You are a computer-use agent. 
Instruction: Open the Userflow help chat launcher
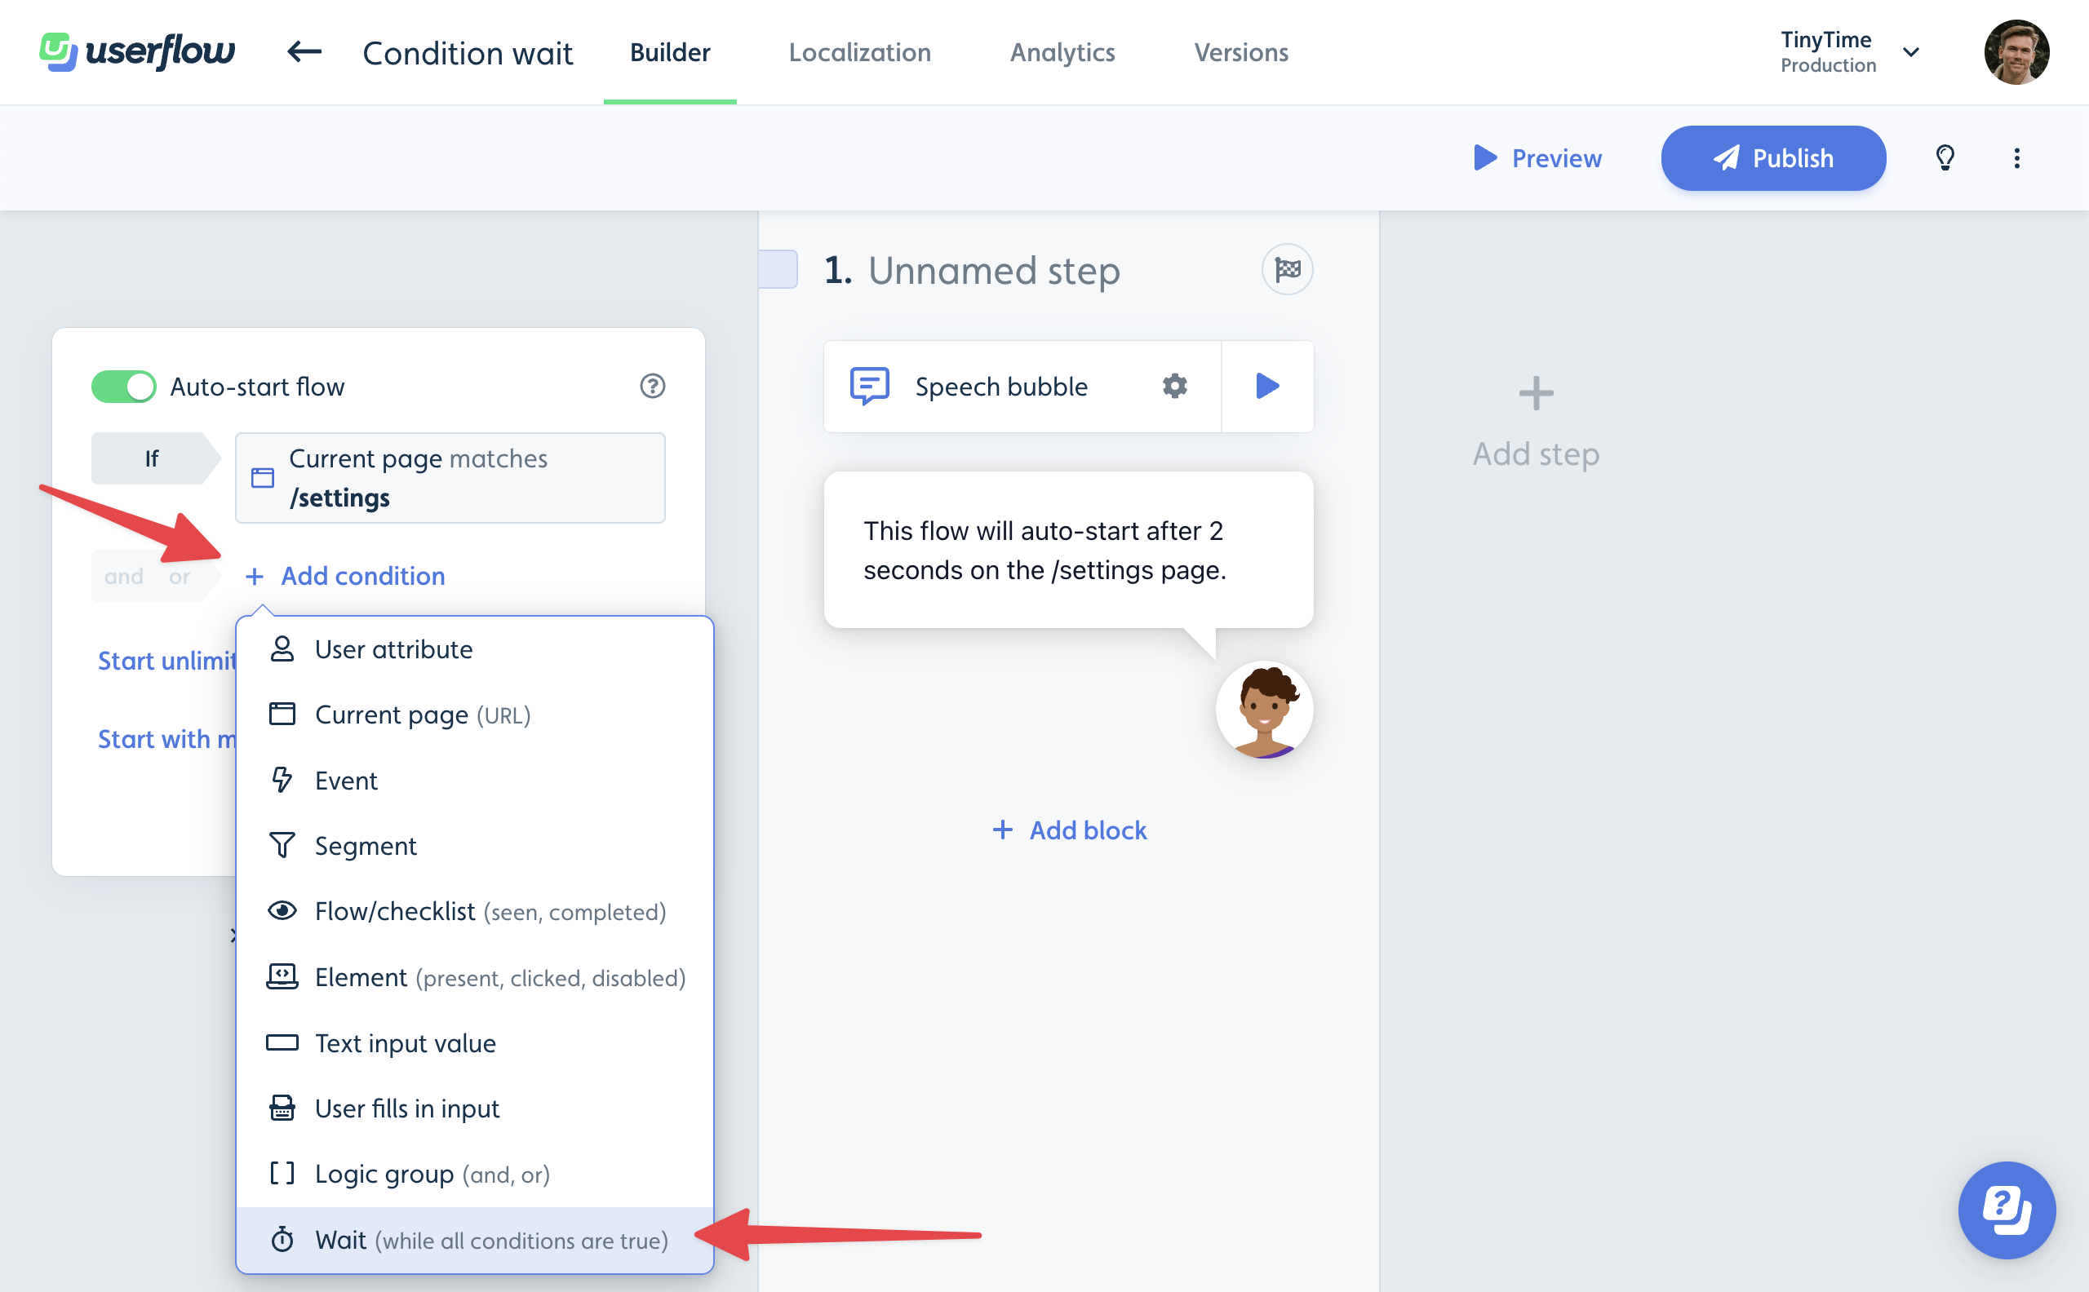point(2006,1210)
